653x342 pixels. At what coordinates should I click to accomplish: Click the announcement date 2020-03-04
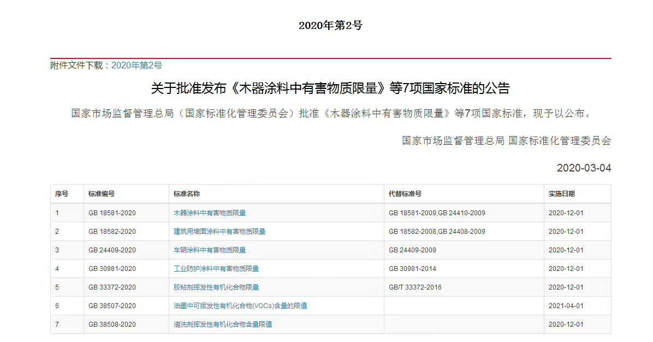[584, 168]
